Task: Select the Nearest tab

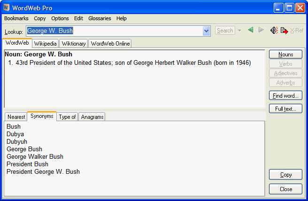Action: pyautogui.click(x=16, y=117)
